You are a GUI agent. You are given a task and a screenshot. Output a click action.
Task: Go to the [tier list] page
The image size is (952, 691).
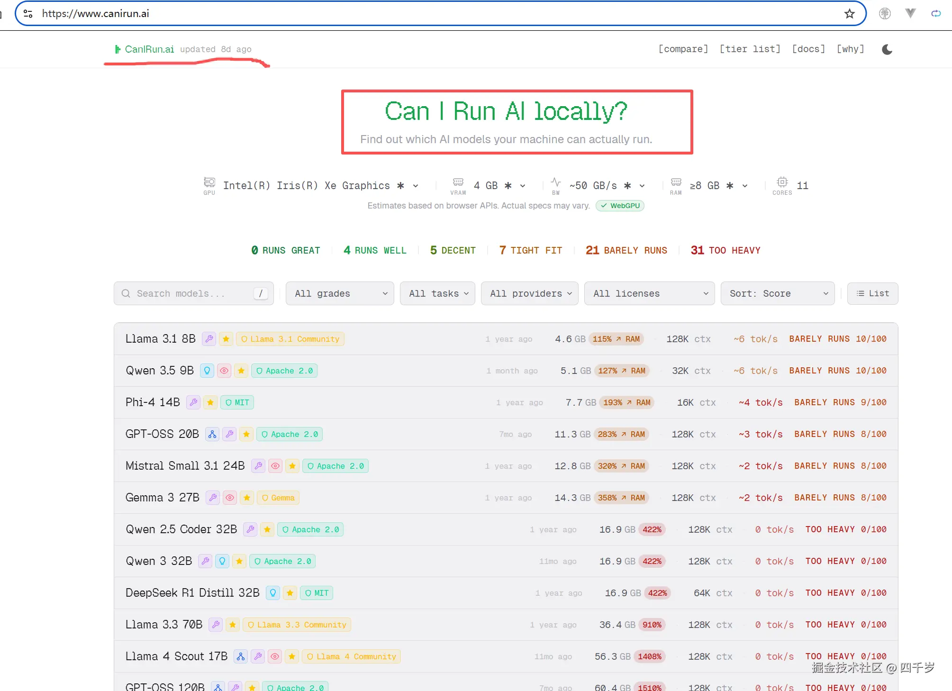pyautogui.click(x=750, y=49)
